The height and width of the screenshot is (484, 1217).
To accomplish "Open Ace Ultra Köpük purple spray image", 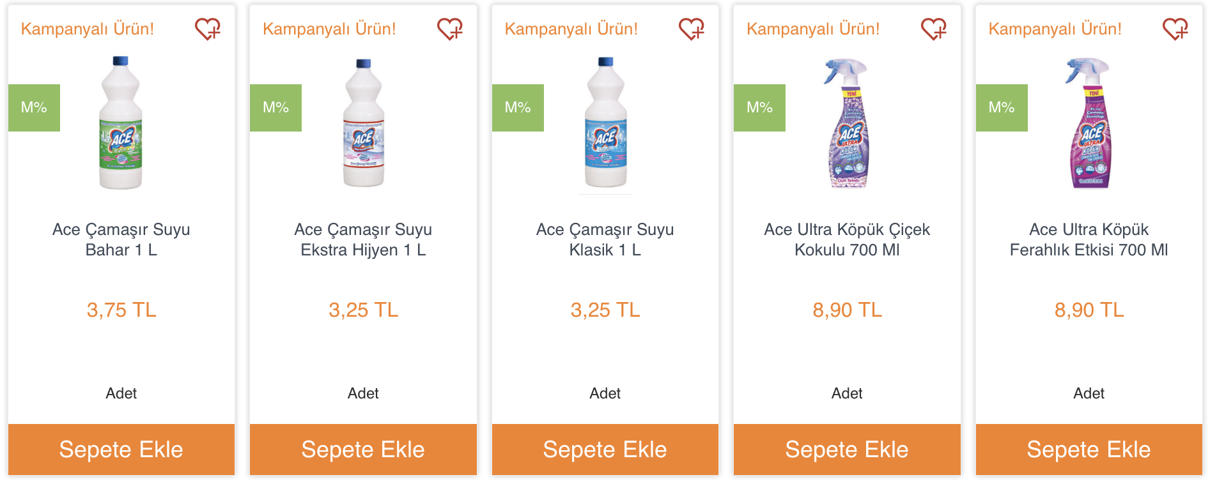I will coord(848,123).
